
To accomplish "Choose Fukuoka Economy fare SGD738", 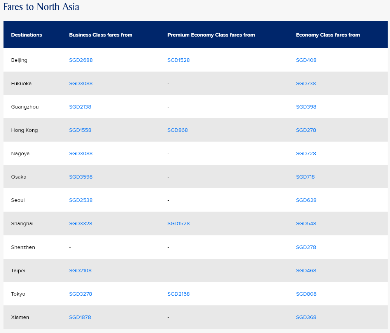I will [306, 84].
